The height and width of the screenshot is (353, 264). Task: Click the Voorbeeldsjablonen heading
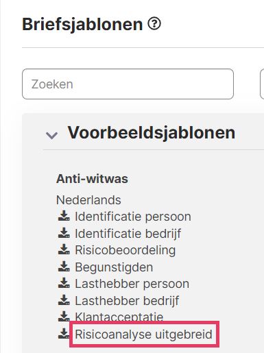(x=152, y=132)
